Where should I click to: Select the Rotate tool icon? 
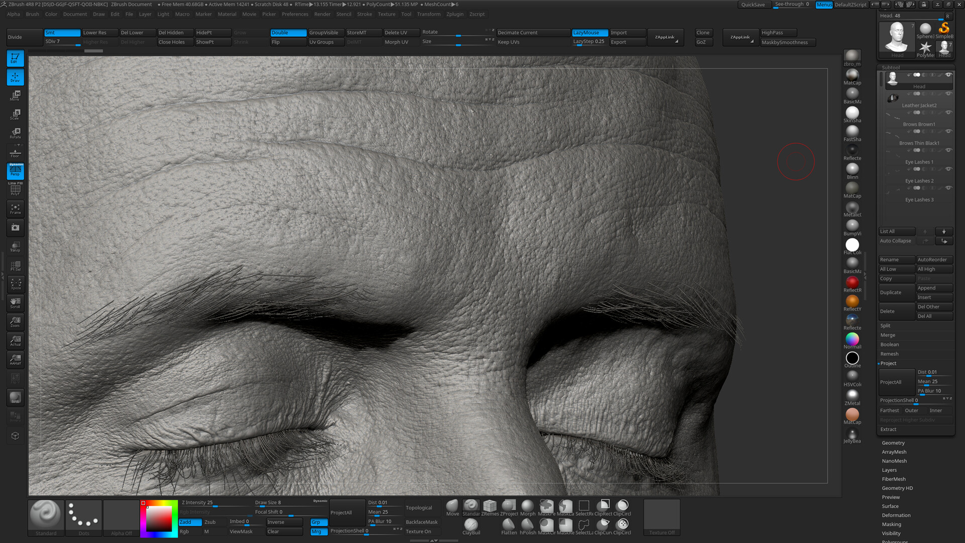coord(15,133)
